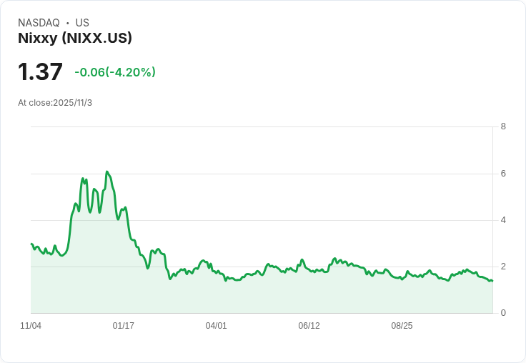Image resolution: width=526 pixels, height=363 pixels.
Task: Click the 11/04 date axis label
Action: click(x=31, y=326)
